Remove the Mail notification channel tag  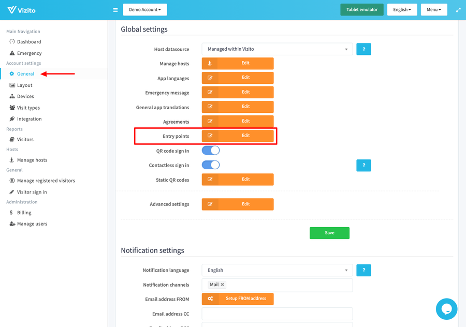point(223,285)
